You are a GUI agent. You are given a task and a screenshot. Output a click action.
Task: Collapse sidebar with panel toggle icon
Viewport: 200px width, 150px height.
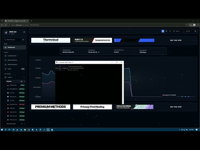coord(24,32)
